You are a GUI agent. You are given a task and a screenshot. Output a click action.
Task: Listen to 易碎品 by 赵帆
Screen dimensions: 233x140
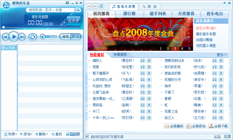(x=143, y=105)
